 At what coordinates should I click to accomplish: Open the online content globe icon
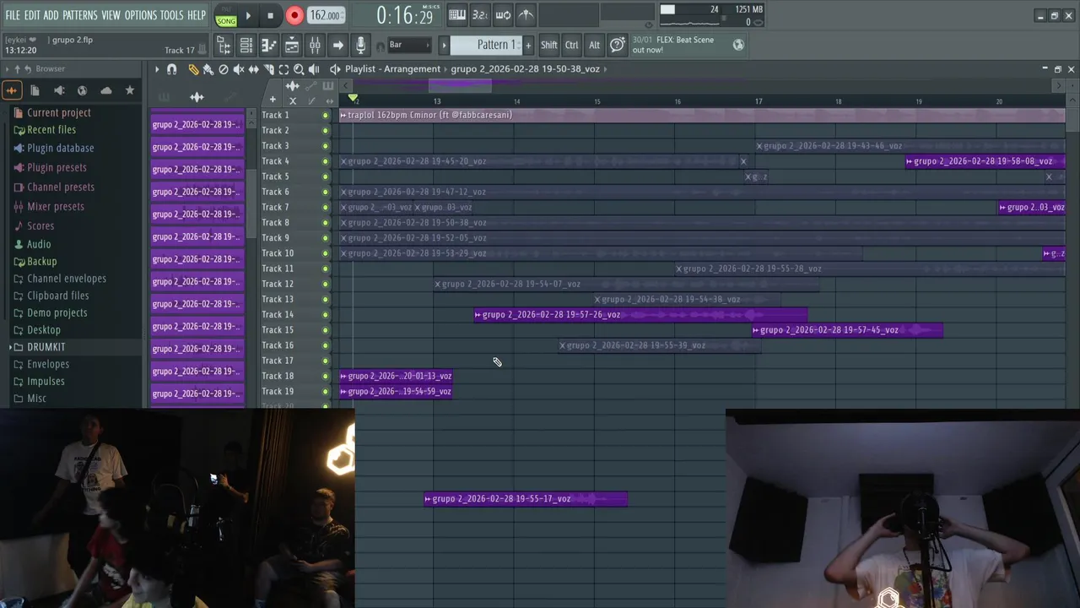738,45
